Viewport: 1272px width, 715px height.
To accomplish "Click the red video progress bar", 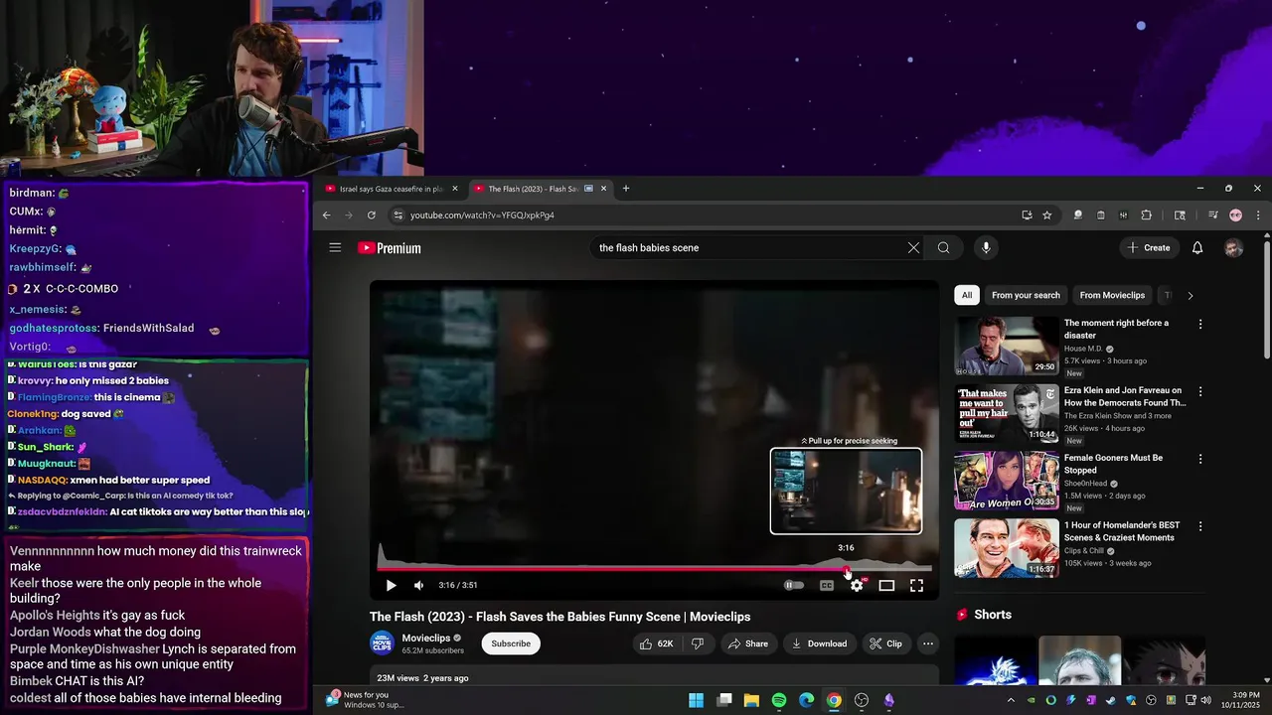I will 611,569.
